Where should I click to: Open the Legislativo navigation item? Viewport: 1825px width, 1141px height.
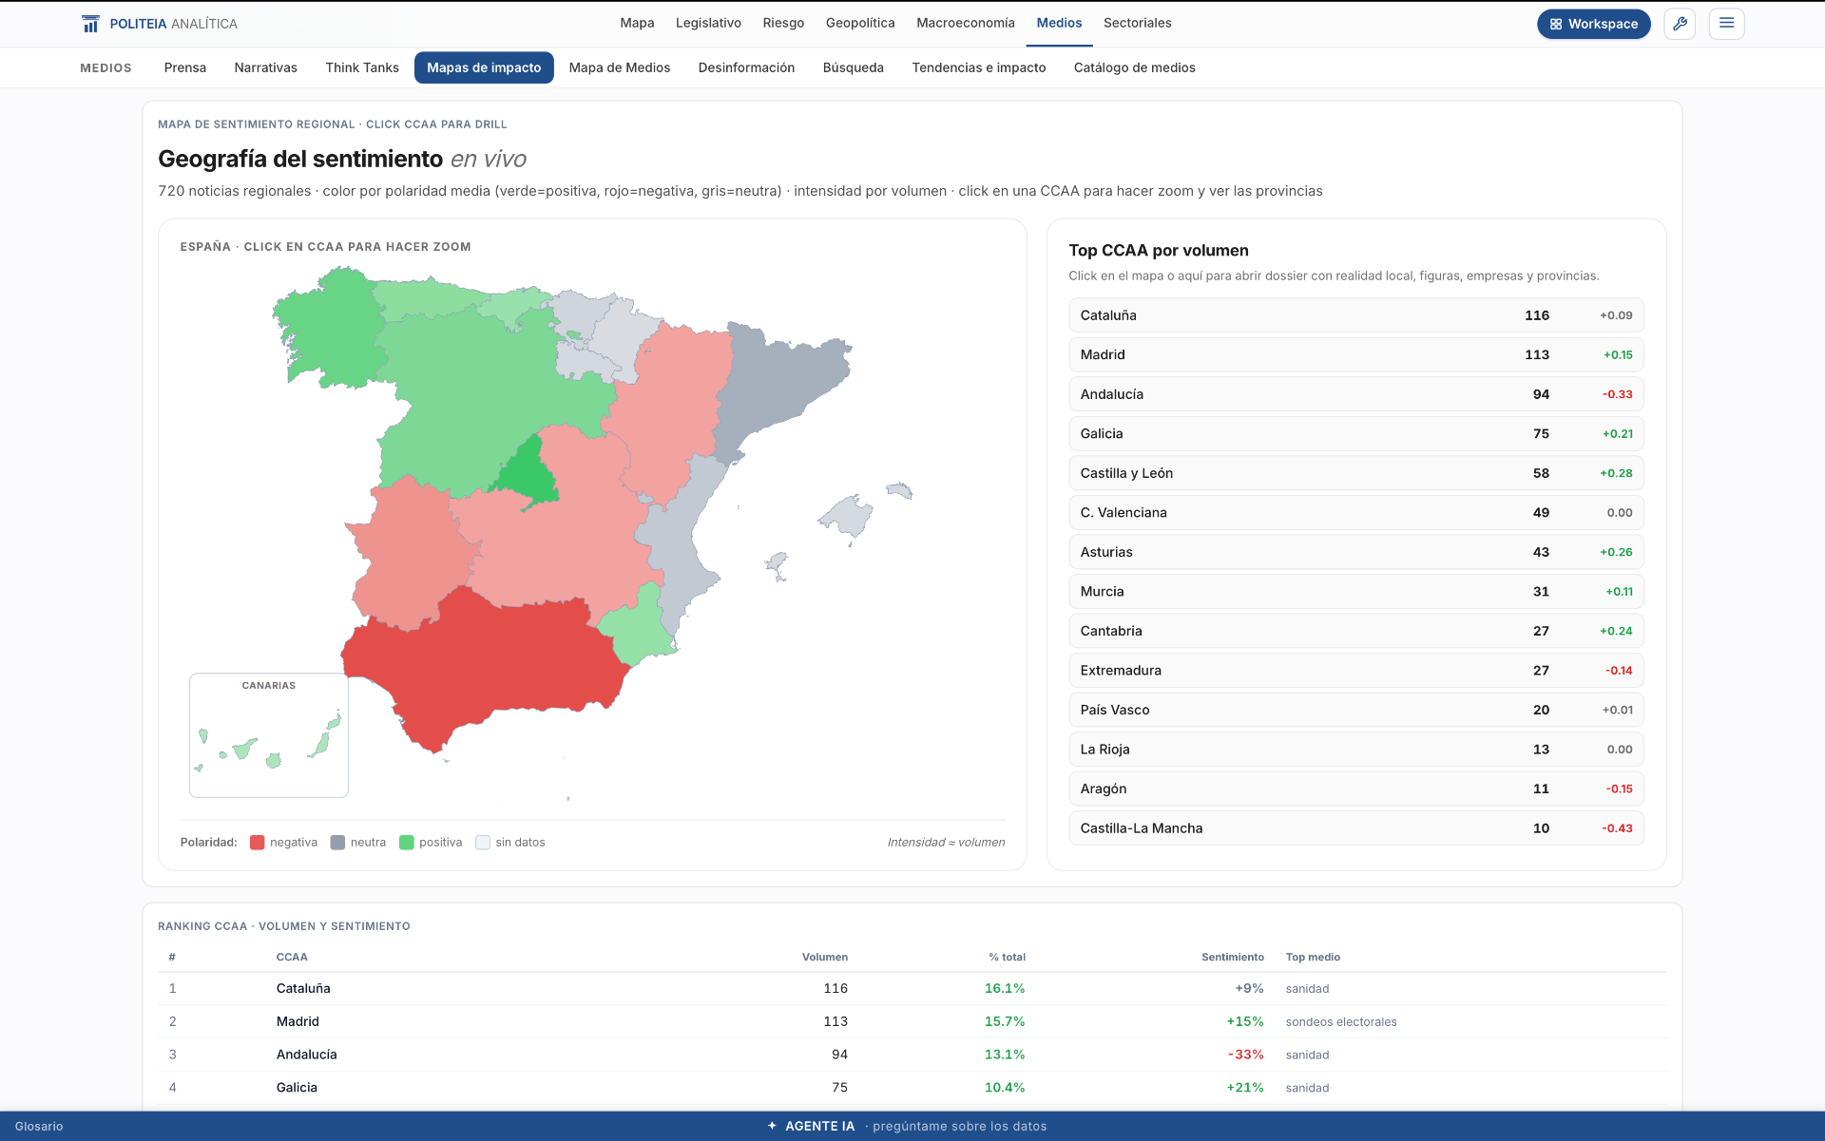pyautogui.click(x=708, y=23)
